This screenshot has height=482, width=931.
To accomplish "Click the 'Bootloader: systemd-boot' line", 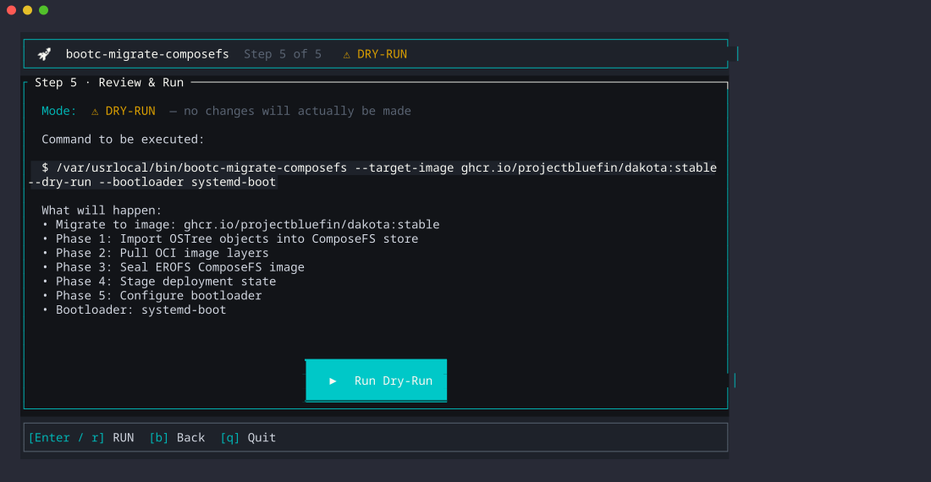I will pos(135,310).
